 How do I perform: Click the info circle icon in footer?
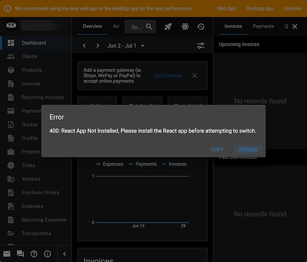tap(48, 254)
